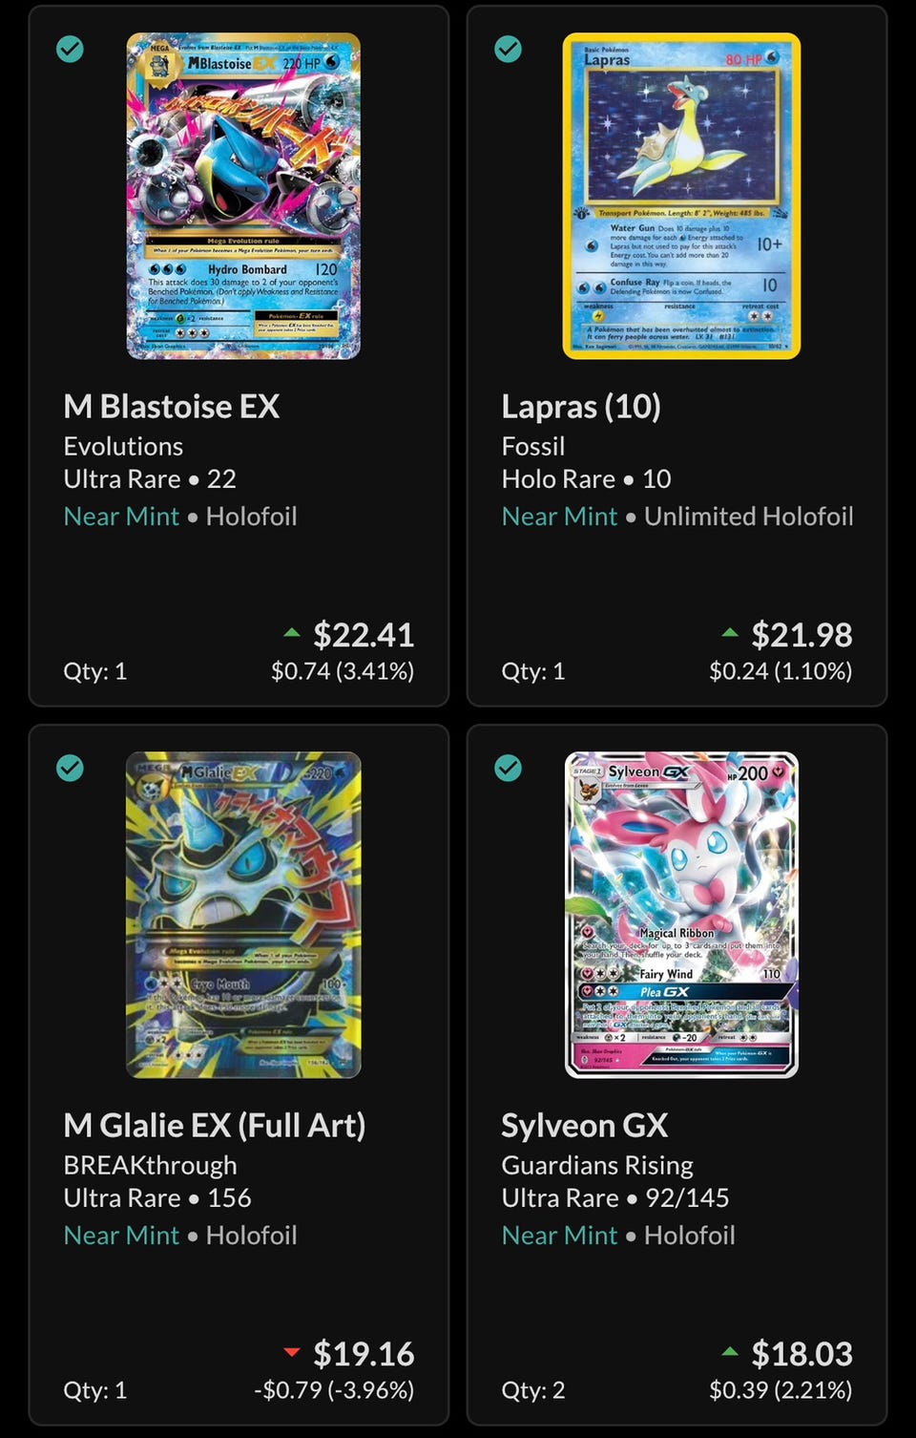Click the green up arrow beside $22.41
The width and height of the screenshot is (916, 1438).
(x=292, y=632)
